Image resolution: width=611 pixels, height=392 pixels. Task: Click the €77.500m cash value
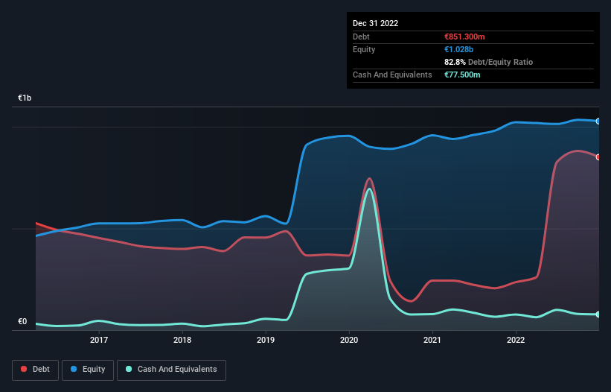(462, 75)
